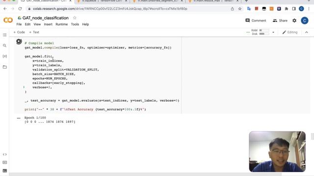Open the Runtime menu
314x176 pixels.
(61, 24)
